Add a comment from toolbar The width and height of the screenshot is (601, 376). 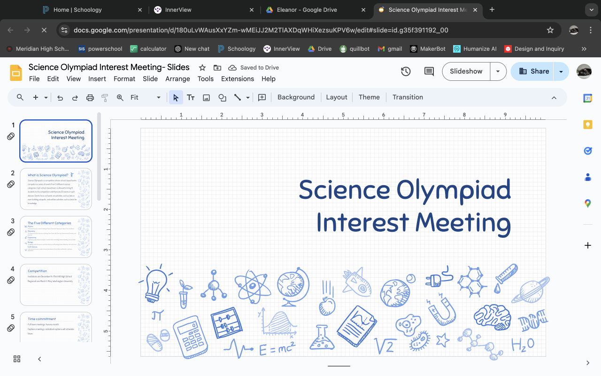(x=262, y=97)
